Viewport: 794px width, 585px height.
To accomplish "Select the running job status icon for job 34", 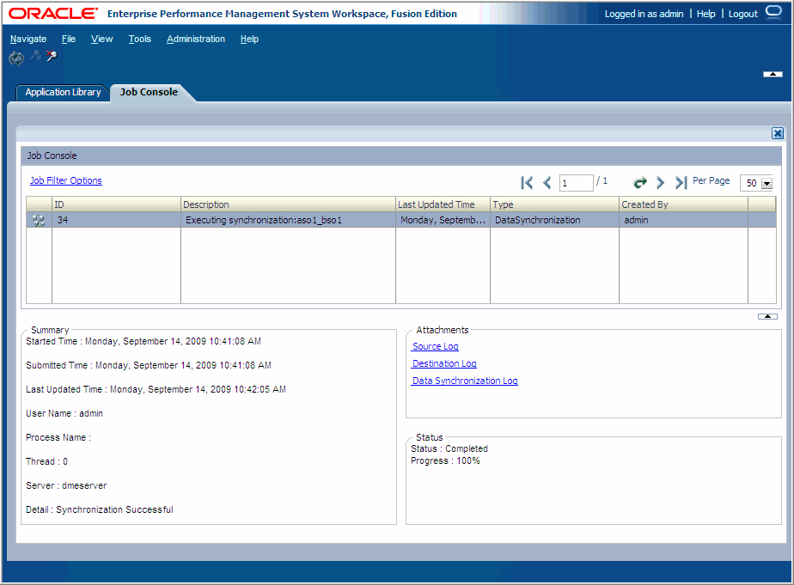I will 36,219.
